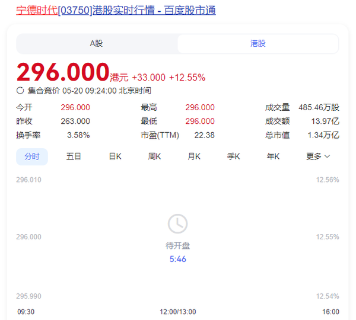Expand the 更多 dropdown menu

318,156
